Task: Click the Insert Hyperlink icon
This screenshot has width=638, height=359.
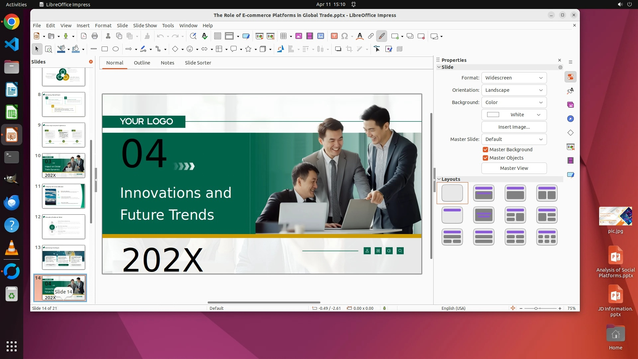Action: (x=371, y=36)
